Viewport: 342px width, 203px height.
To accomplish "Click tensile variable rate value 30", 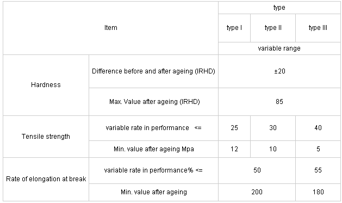I will coord(273,128).
